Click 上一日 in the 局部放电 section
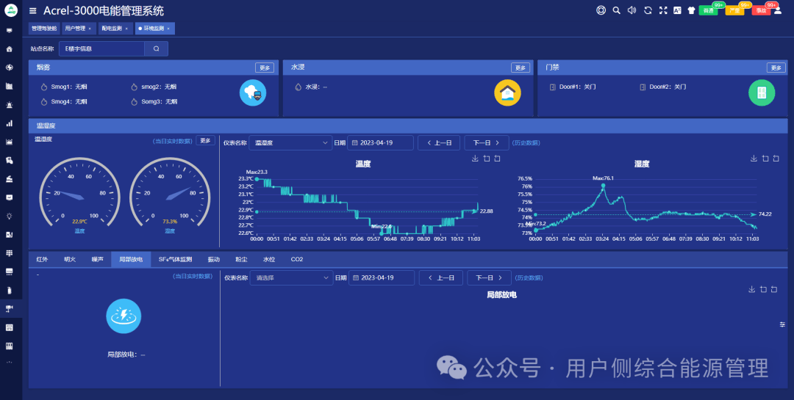The image size is (794, 400). click(441, 278)
